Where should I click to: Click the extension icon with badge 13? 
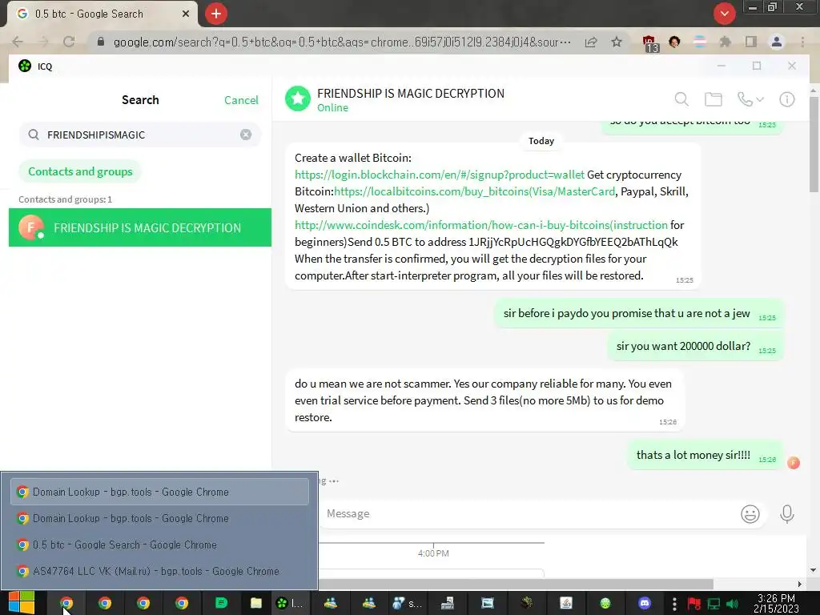650,43
